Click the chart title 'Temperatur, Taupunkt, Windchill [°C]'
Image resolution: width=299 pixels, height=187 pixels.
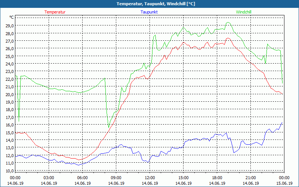[156, 4]
